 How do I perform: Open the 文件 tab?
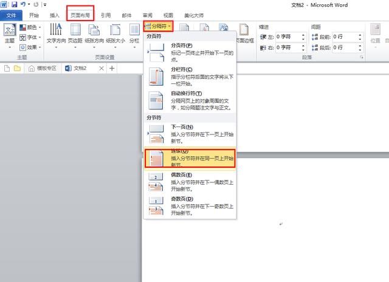[11, 15]
